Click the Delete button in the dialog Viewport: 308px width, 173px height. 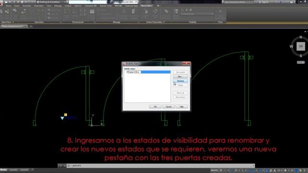click(180, 85)
